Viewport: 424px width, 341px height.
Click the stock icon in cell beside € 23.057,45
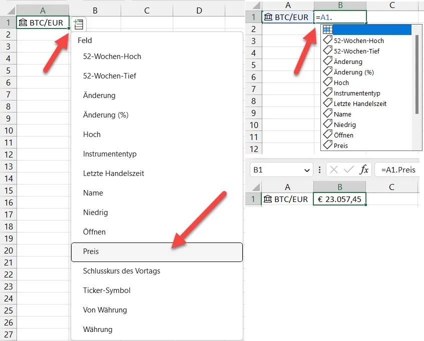click(x=268, y=199)
